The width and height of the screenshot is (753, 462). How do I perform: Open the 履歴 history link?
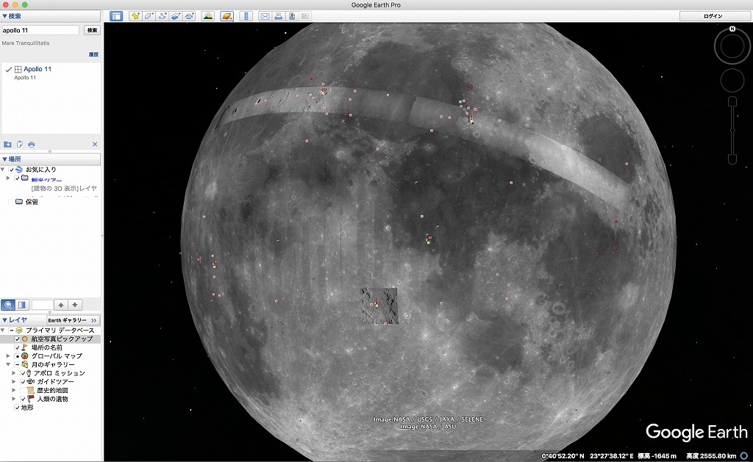click(x=93, y=54)
